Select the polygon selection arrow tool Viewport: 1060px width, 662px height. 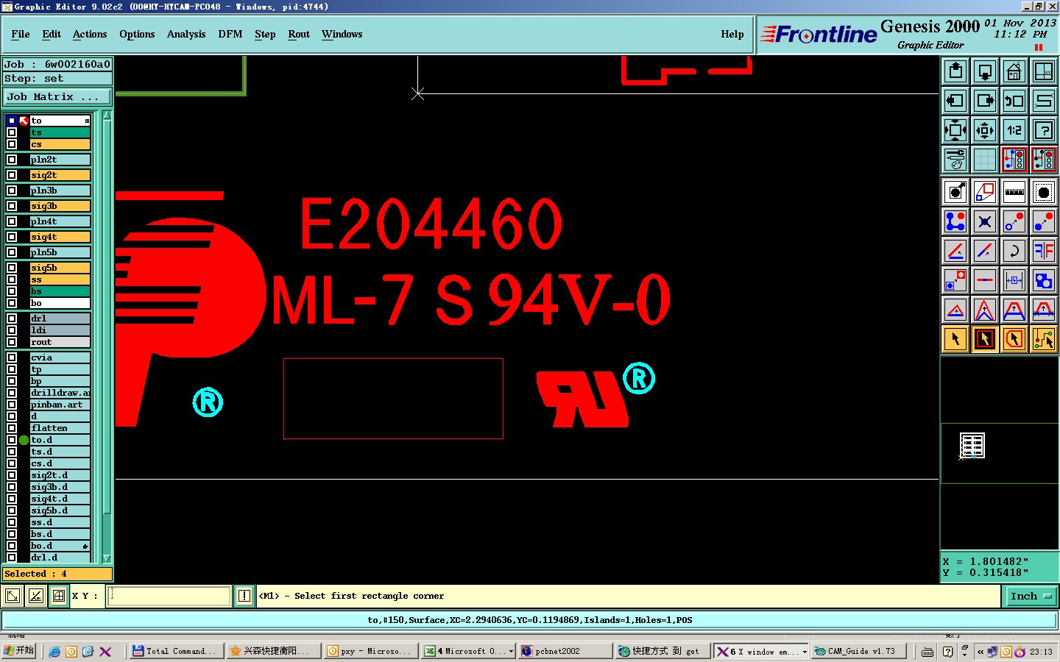tap(1014, 339)
